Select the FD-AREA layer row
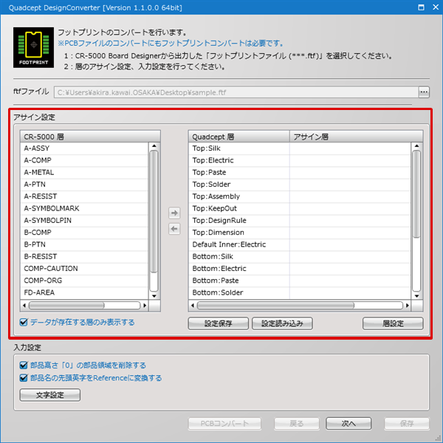 (x=84, y=292)
